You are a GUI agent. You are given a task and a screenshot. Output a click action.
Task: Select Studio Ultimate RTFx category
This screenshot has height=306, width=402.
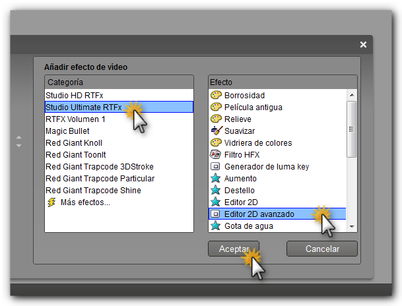pyautogui.click(x=119, y=107)
